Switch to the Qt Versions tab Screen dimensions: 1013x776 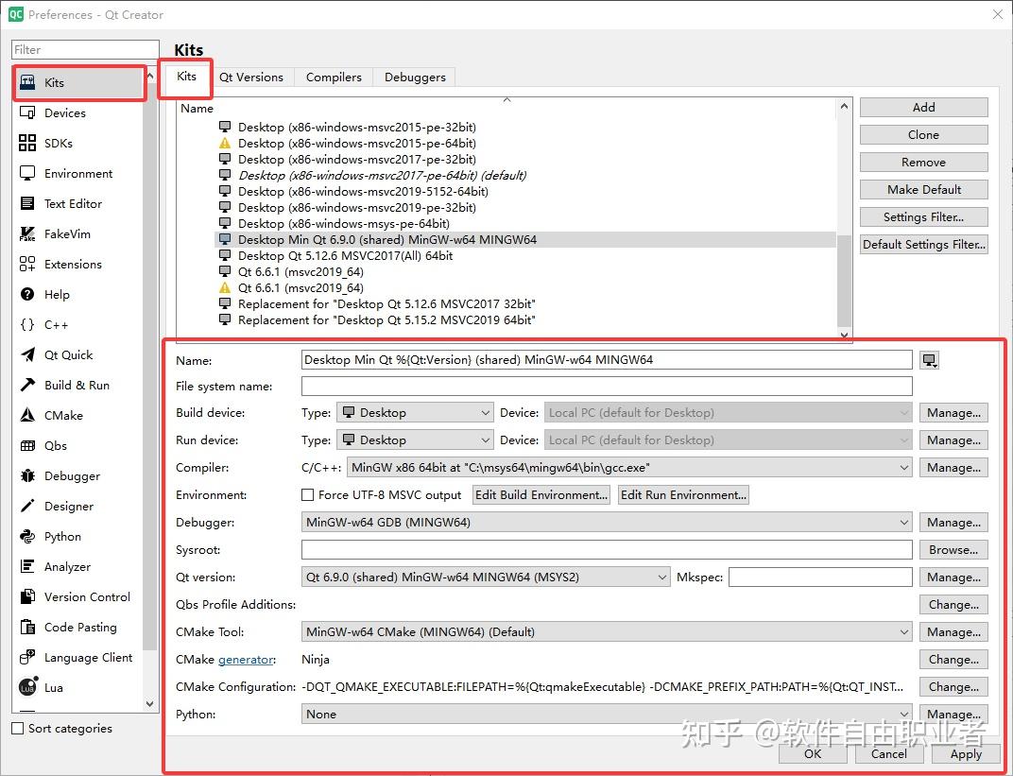coord(252,77)
